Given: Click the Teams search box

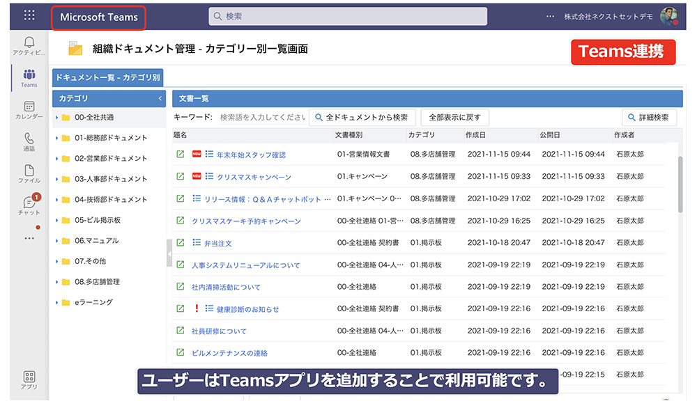Looking at the screenshot, I should pos(348,17).
